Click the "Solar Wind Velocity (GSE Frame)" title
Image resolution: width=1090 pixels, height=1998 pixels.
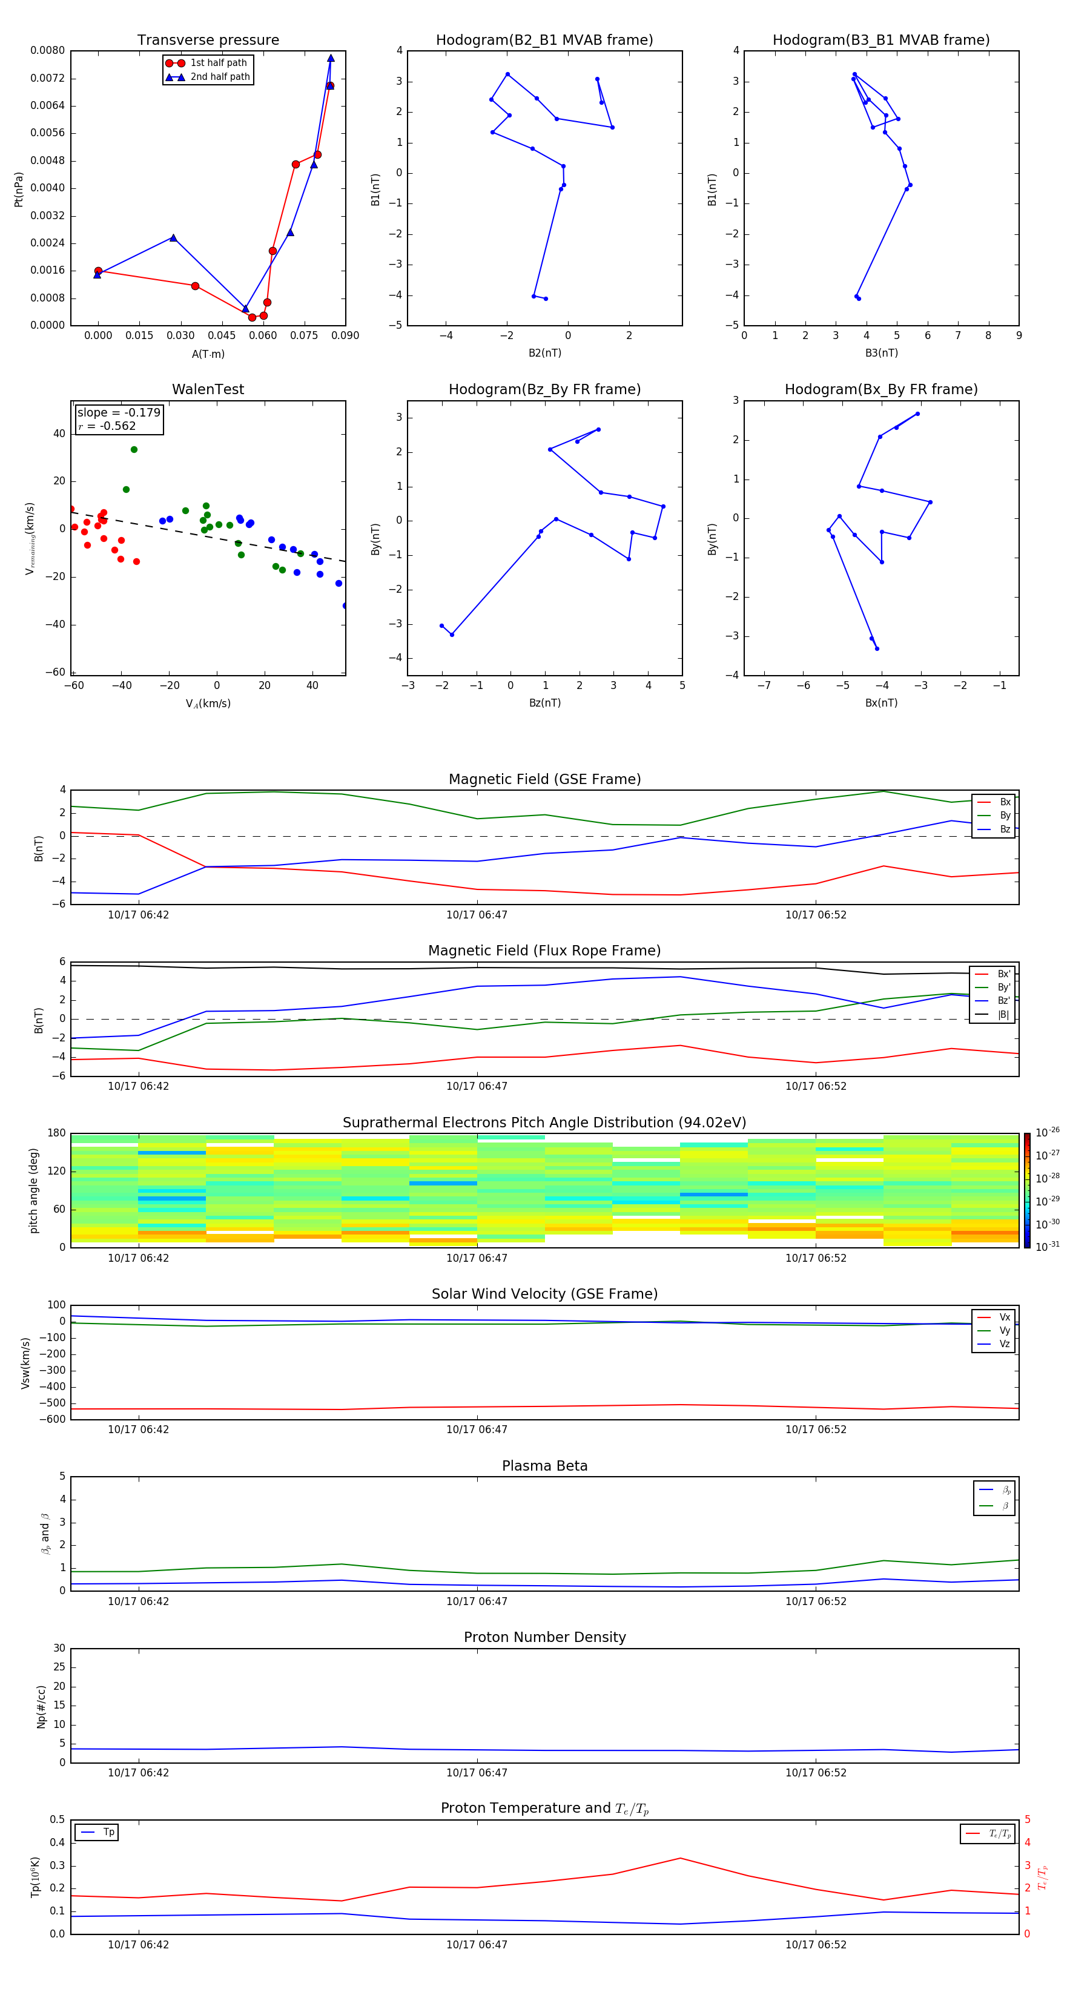544,1294
